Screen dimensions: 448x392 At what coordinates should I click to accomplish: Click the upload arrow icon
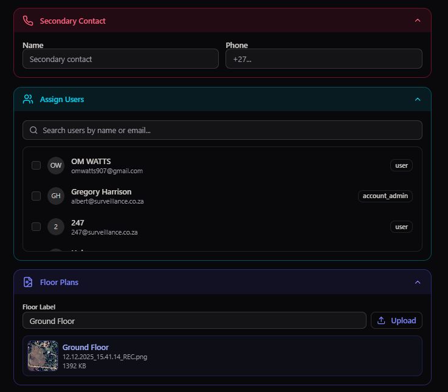381,320
